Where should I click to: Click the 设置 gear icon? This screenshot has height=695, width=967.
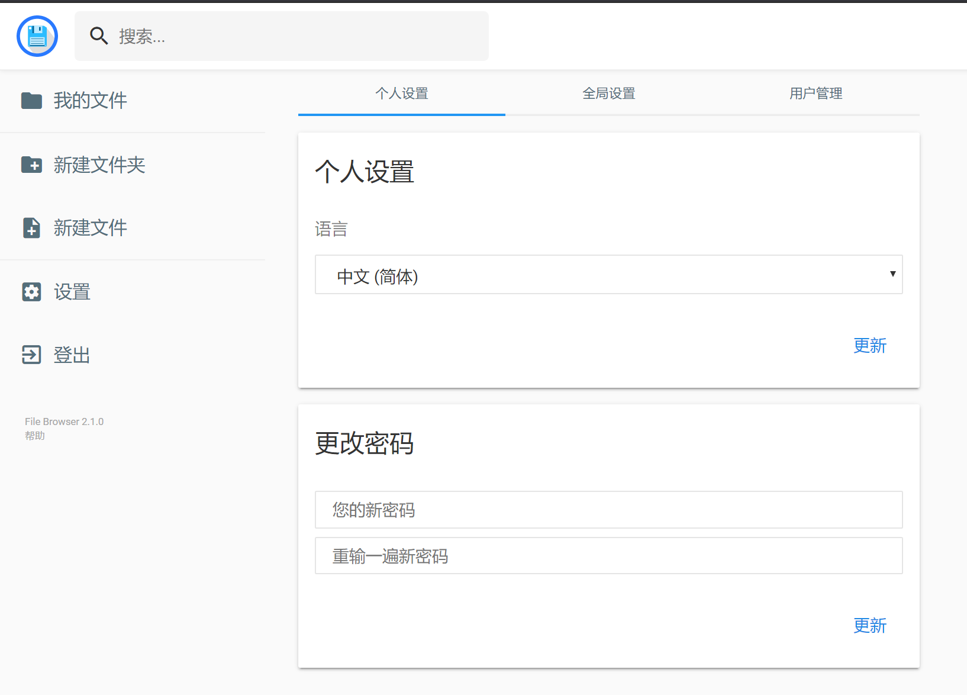coord(31,292)
